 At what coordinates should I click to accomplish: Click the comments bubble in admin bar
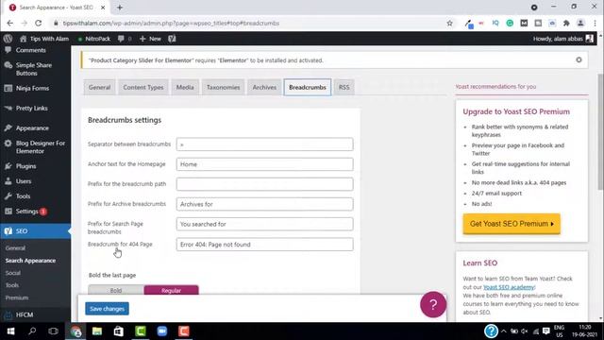(125, 39)
